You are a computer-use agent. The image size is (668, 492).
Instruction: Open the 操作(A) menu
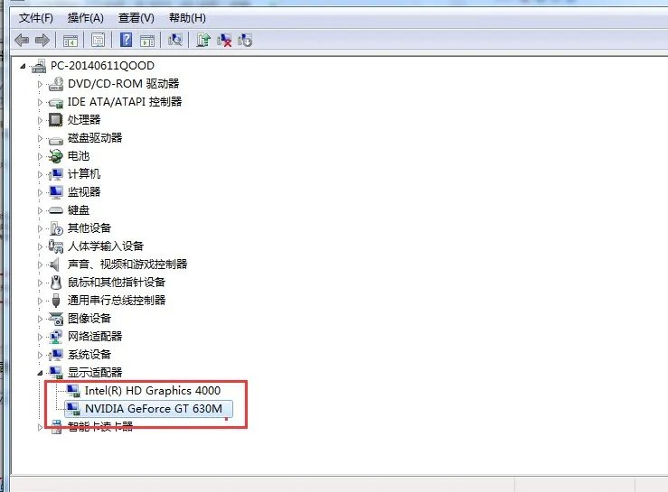(86, 18)
